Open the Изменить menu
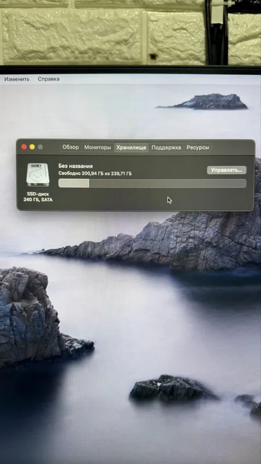This screenshot has height=464, width=261. [x=17, y=79]
